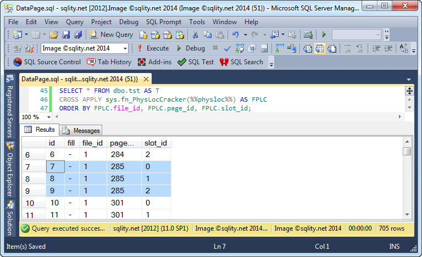
Task: Open the Undo history dropdown arrow
Action: coord(246,35)
